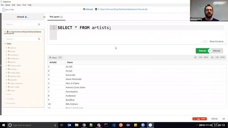Open the Query menu
The height and width of the screenshot is (128, 228).
pyautogui.click(x=8, y=5)
